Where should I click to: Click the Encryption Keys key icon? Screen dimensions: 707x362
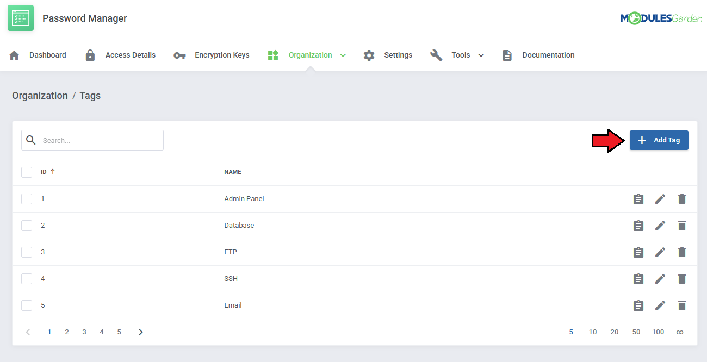pyautogui.click(x=179, y=55)
